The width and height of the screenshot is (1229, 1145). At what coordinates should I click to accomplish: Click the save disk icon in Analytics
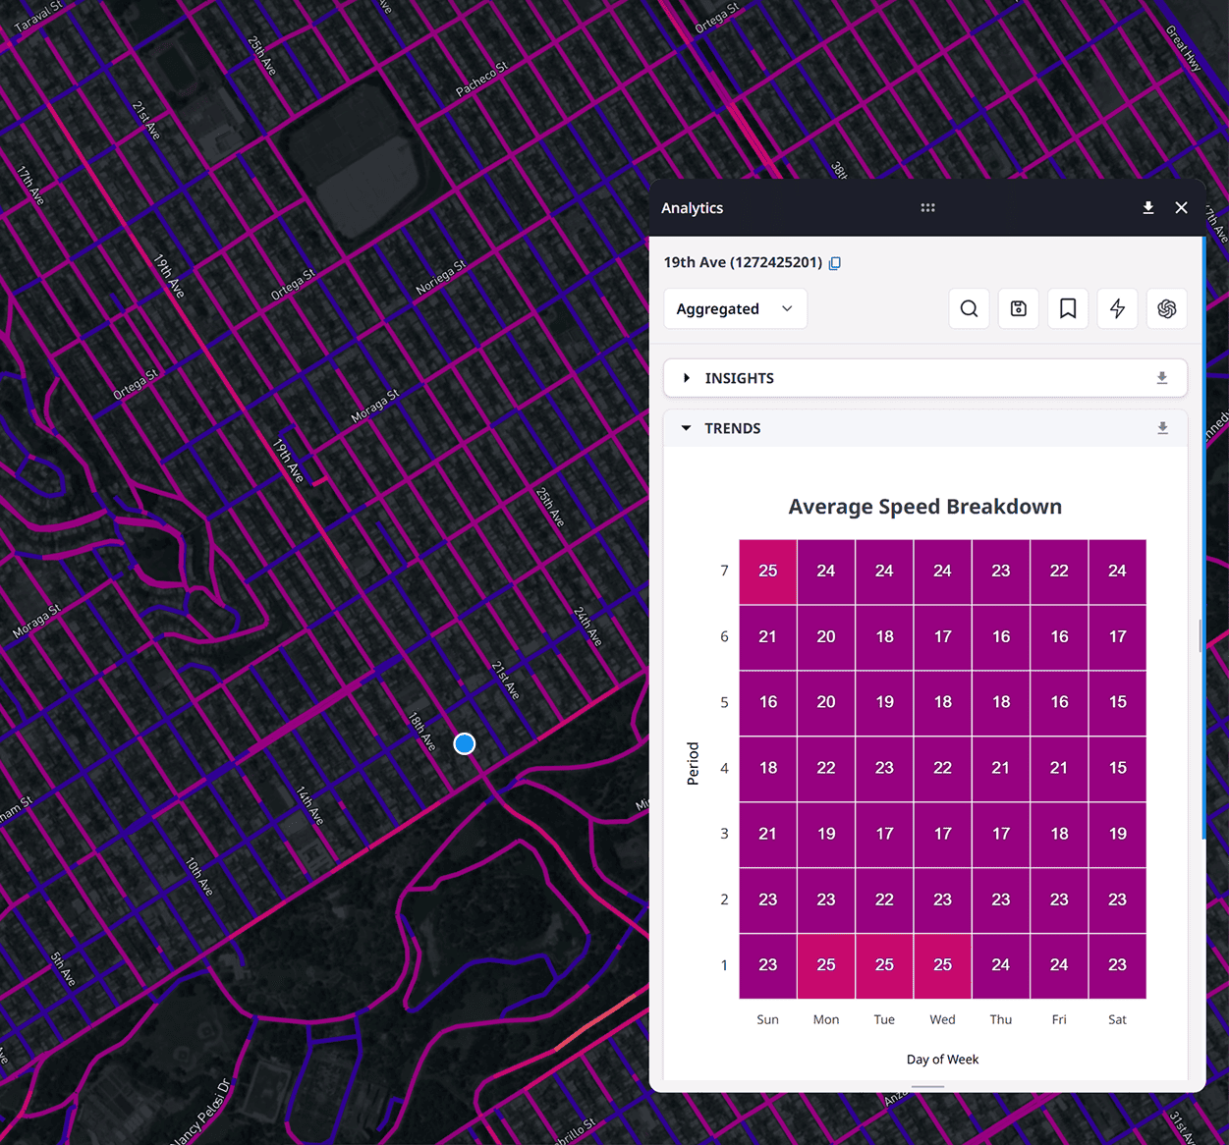tap(1019, 308)
